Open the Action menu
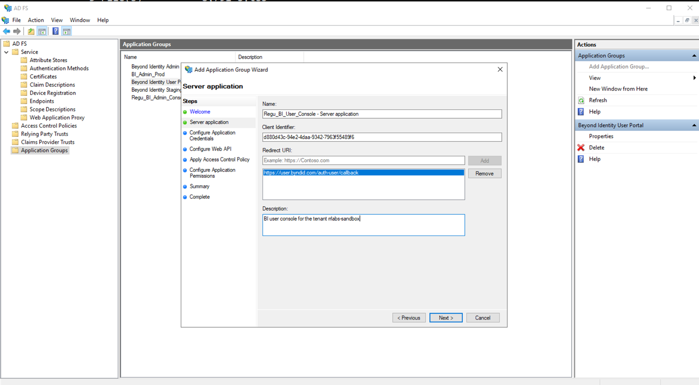The height and width of the screenshot is (385, 699). point(35,20)
